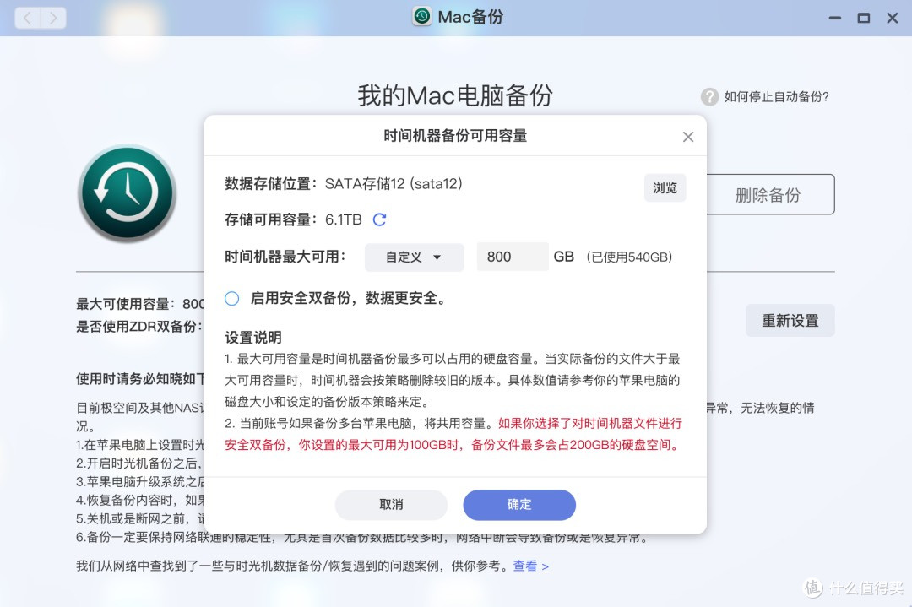912x607 pixels.
Task: Minimize the Mac备份 window
Action: (x=834, y=17)
